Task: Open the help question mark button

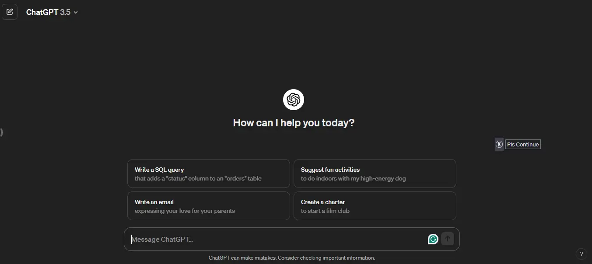Action: tap(581, 254)
